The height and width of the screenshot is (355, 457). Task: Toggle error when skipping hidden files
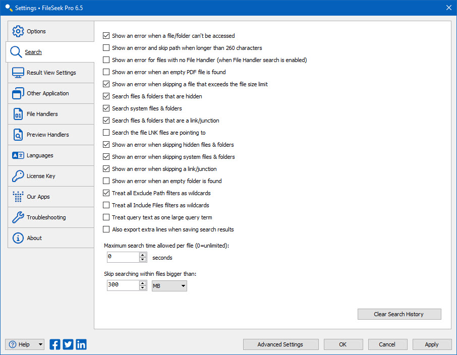[106, 145]
